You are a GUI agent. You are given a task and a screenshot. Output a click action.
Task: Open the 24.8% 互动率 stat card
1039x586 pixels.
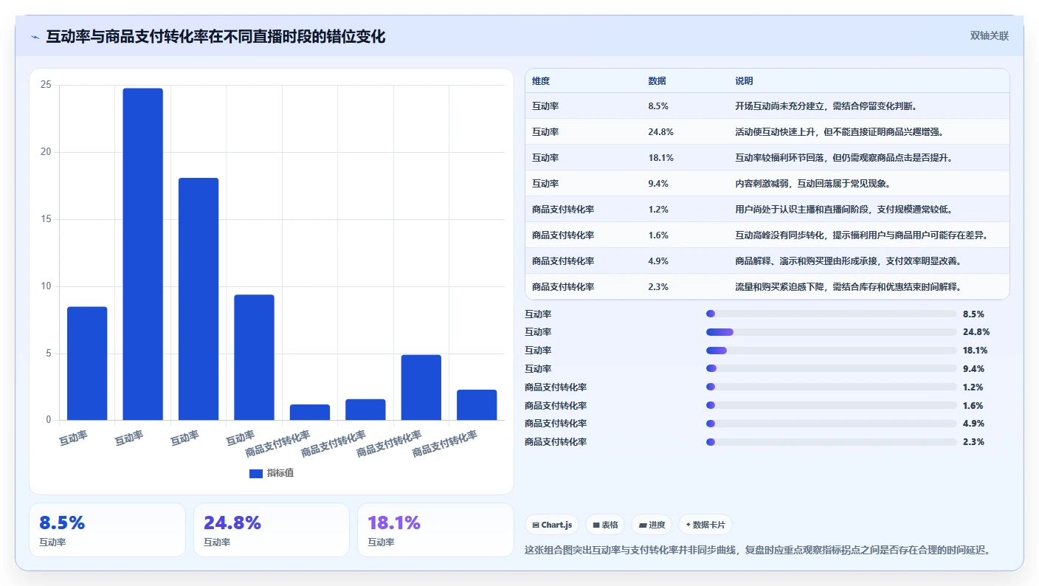point(271,530)
